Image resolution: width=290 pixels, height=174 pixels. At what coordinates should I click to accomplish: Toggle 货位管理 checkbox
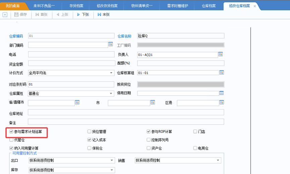click(x=89, y=132)
